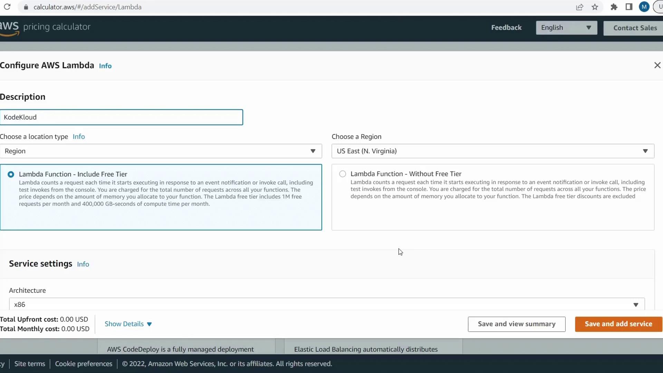Toggle the browser side panel icon
The width and height of the screenshot is (663, 373).
(x=629, y=7)
